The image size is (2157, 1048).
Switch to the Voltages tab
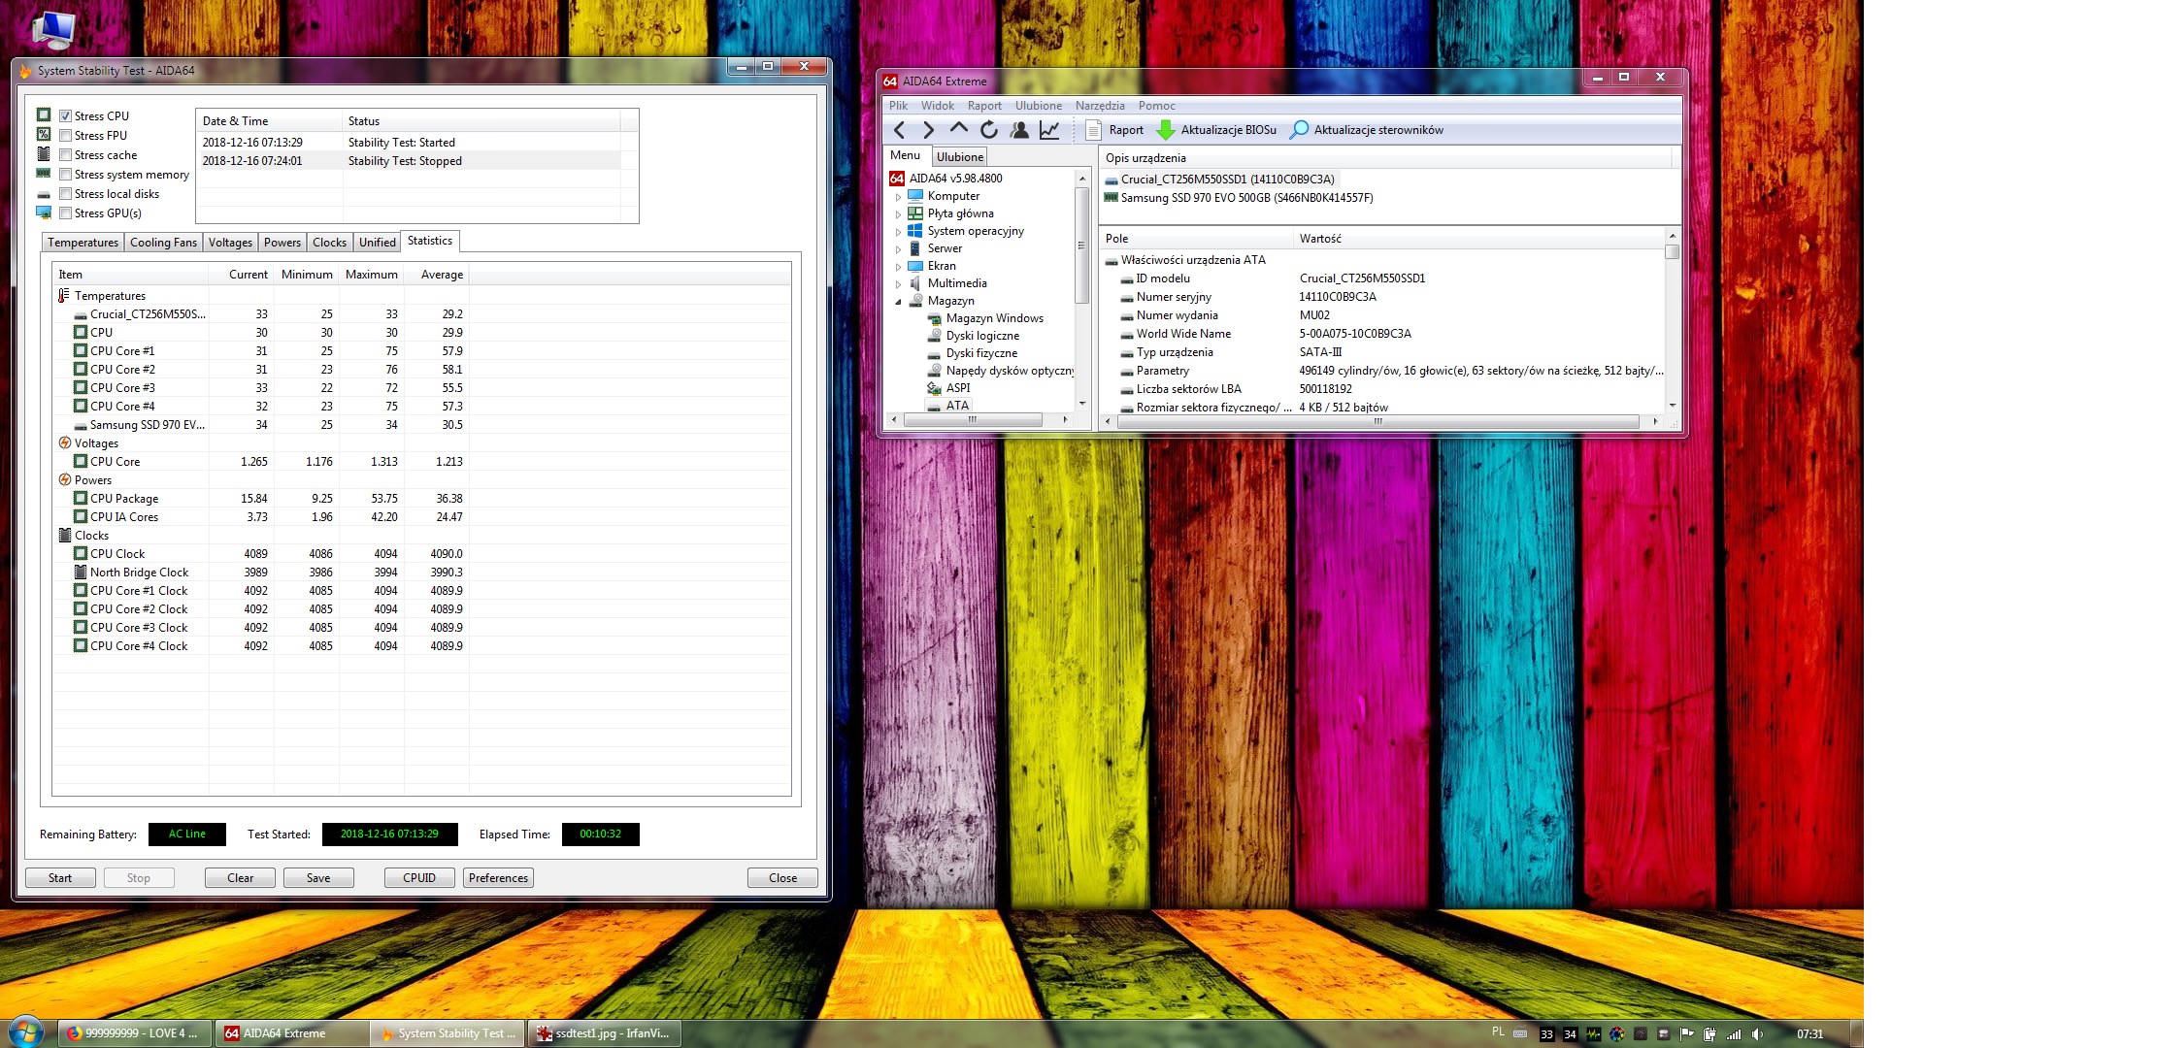pyautogui.click(x=230, y=243)
